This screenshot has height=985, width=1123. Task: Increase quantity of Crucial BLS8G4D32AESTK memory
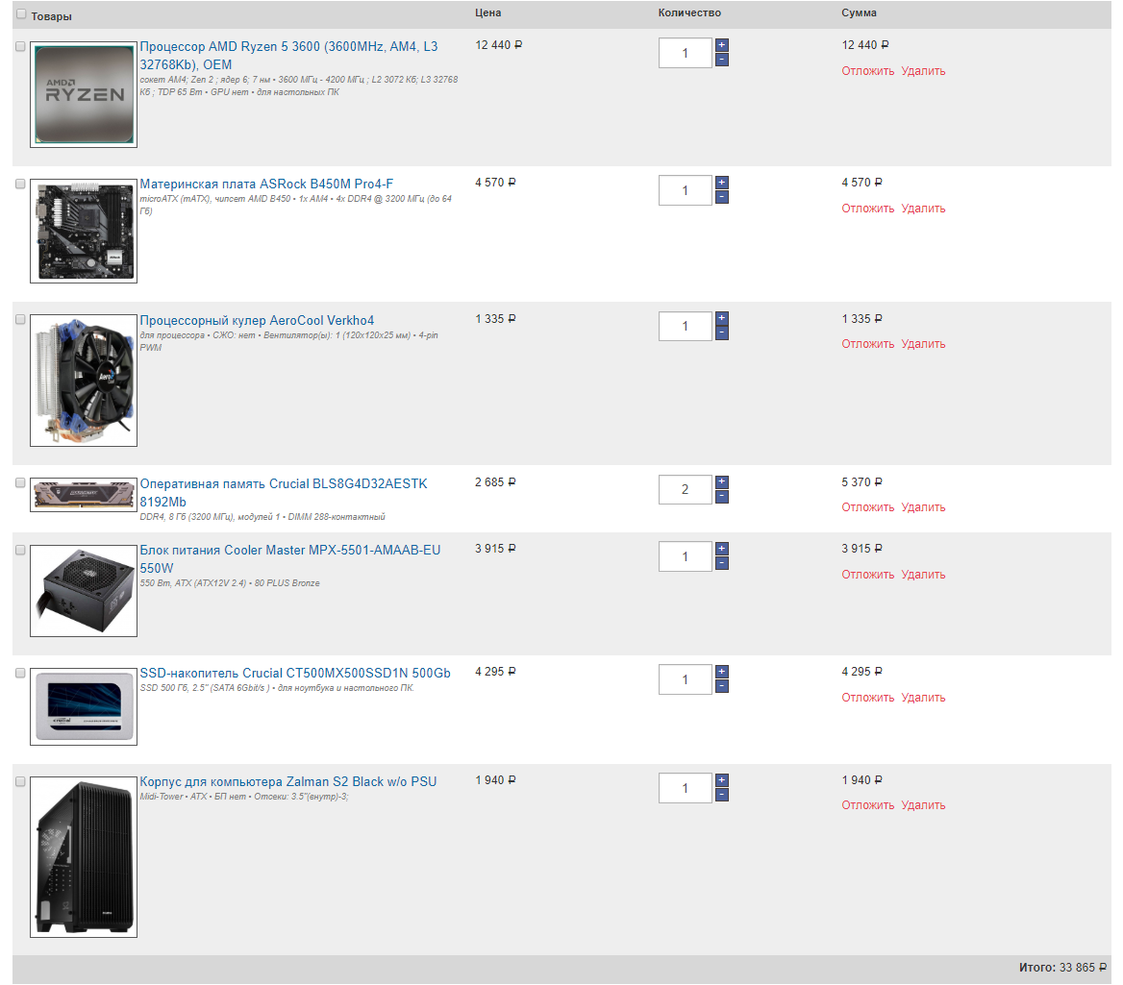(722, 481)
